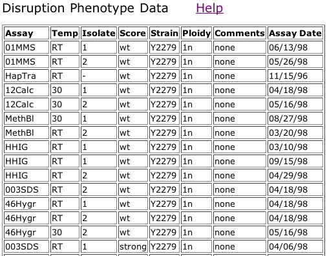Select the 04/29/98 date cell

click(295, 175)
